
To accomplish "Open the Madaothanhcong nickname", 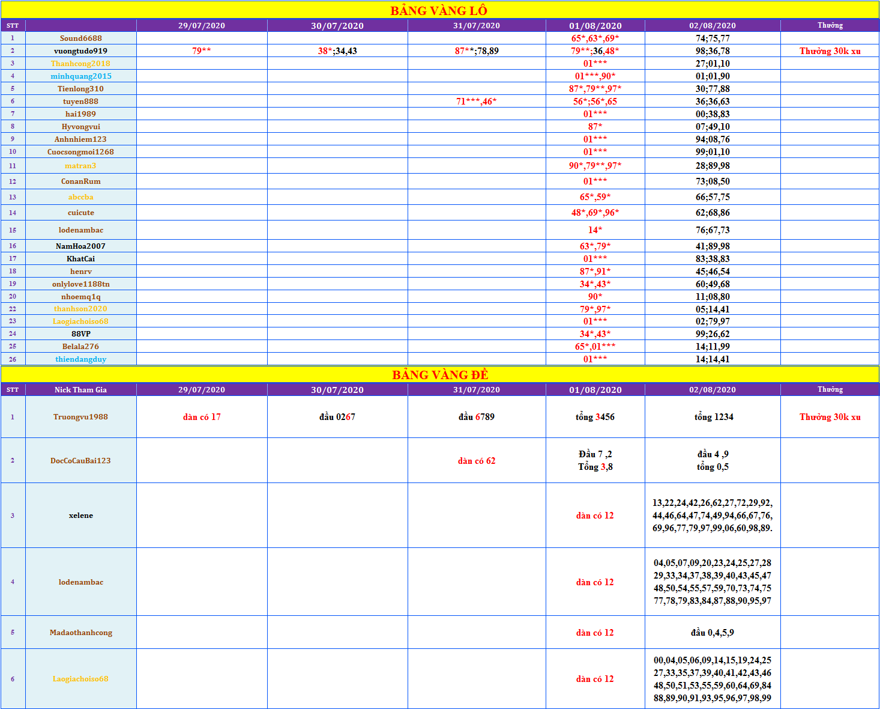I will 80,633.
